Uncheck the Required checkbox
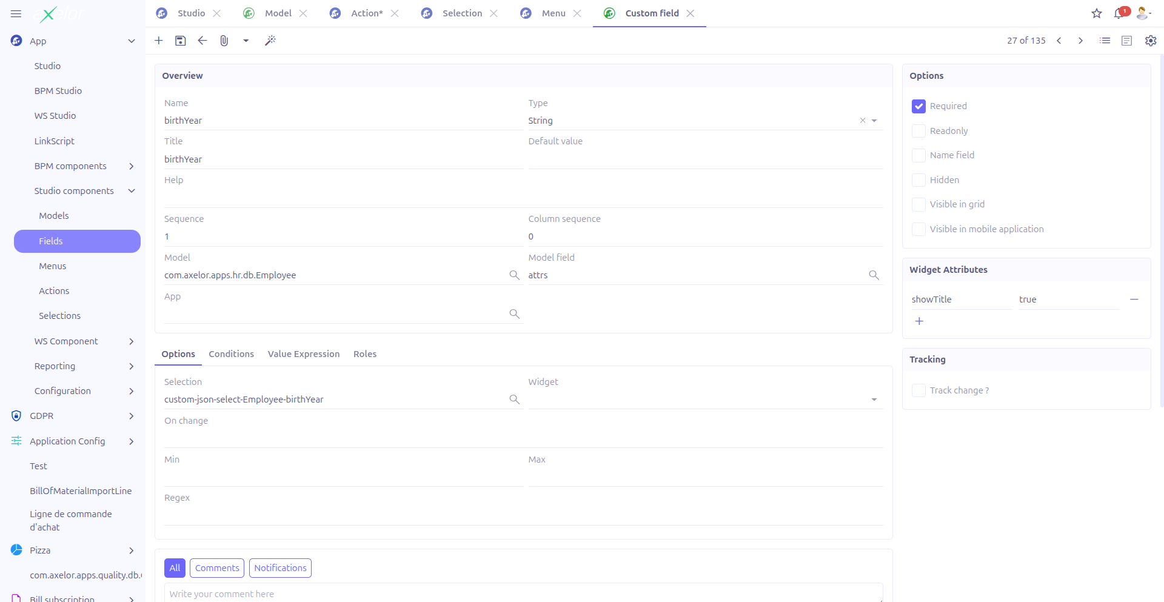This screenshot has height=602, width=1164. [x=919, y=106]
